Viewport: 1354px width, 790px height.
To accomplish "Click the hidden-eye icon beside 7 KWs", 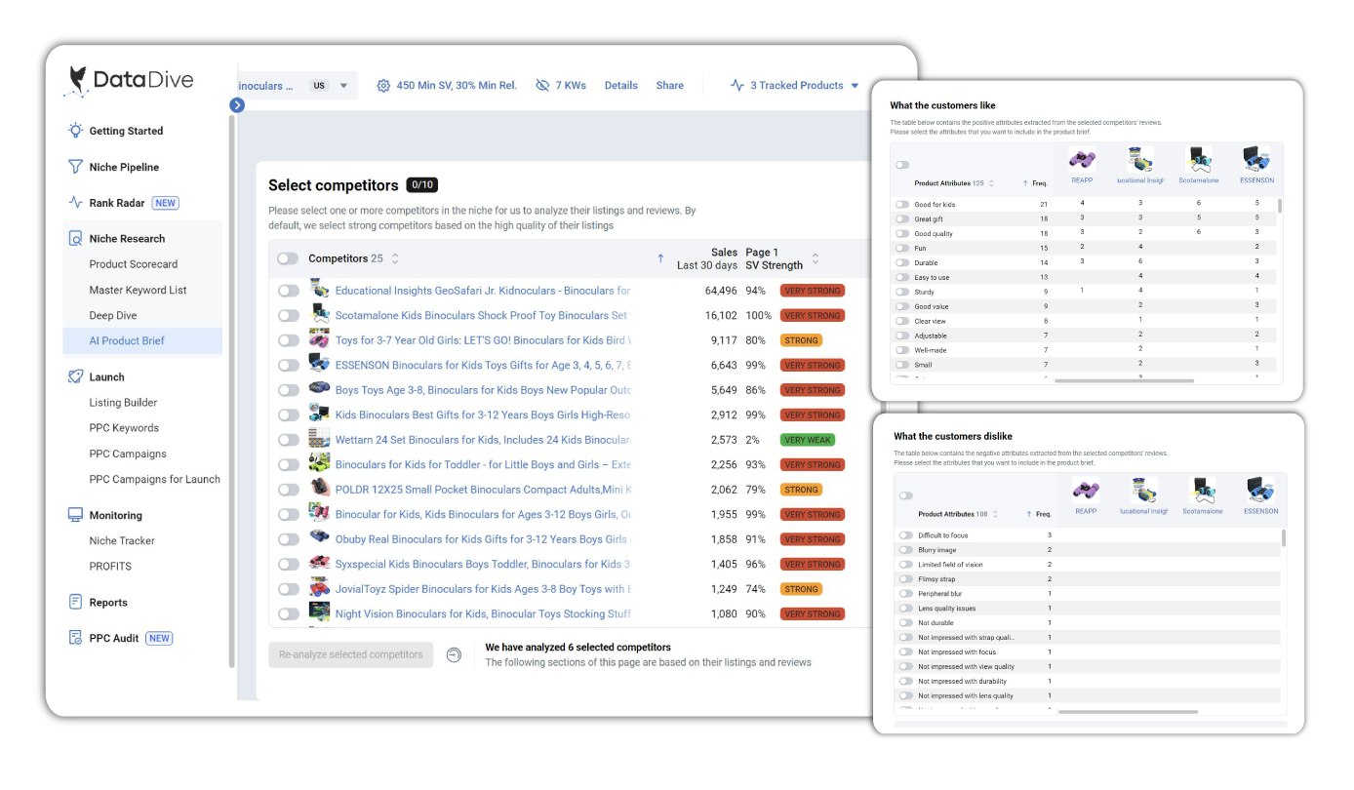I will [x=542, y=86].
